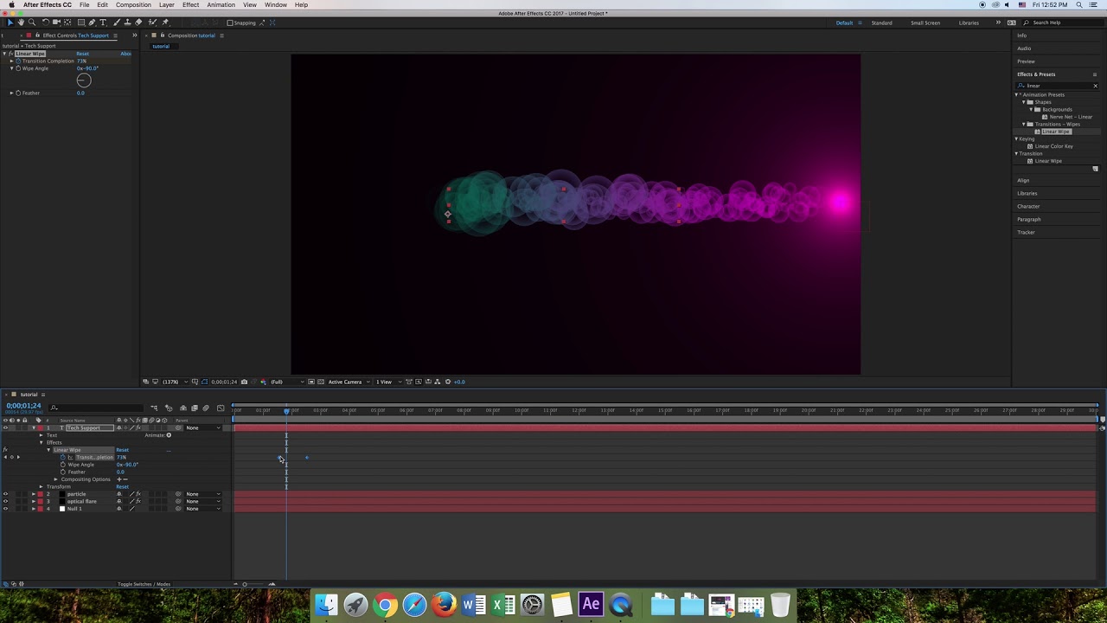Select the Puppet Pin tool
The image size is (1107, 623).
[x=165, y=22]
